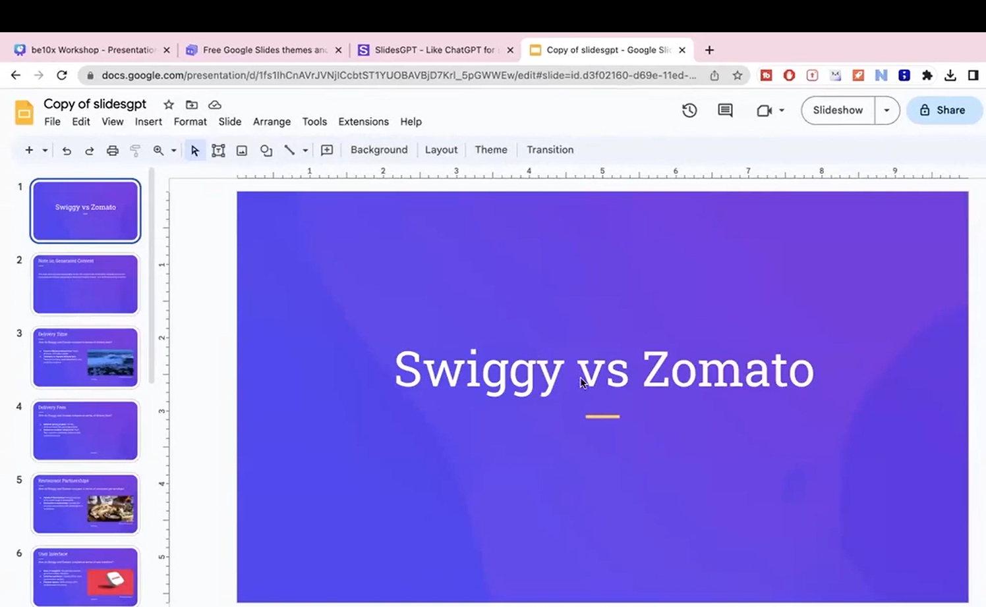
Task: Open the Theme panel
Action: [491, 149]
